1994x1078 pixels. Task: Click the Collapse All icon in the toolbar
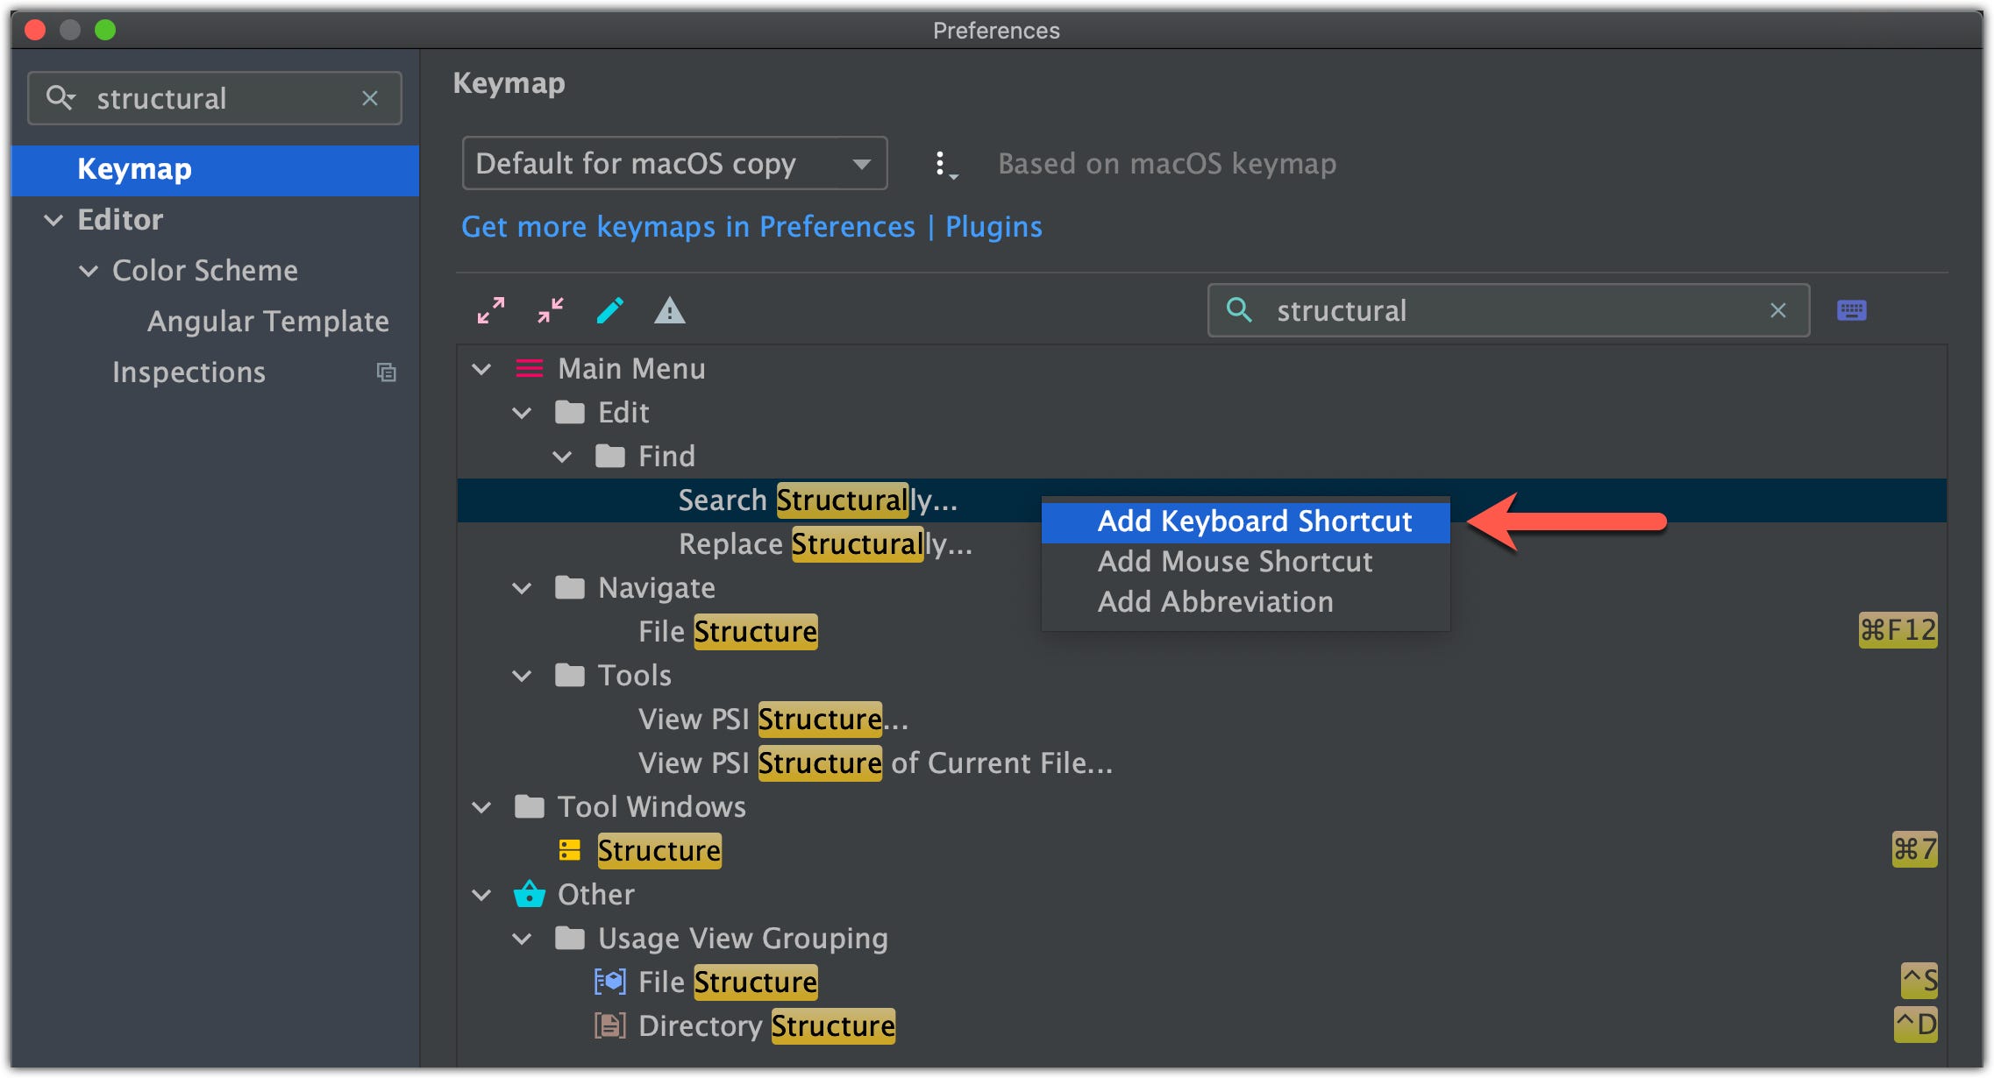[x=551, y=310]
